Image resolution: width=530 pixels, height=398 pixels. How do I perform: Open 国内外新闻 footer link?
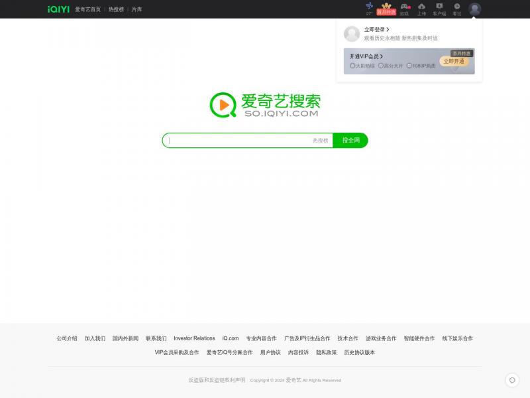click(x=125, y=338)
